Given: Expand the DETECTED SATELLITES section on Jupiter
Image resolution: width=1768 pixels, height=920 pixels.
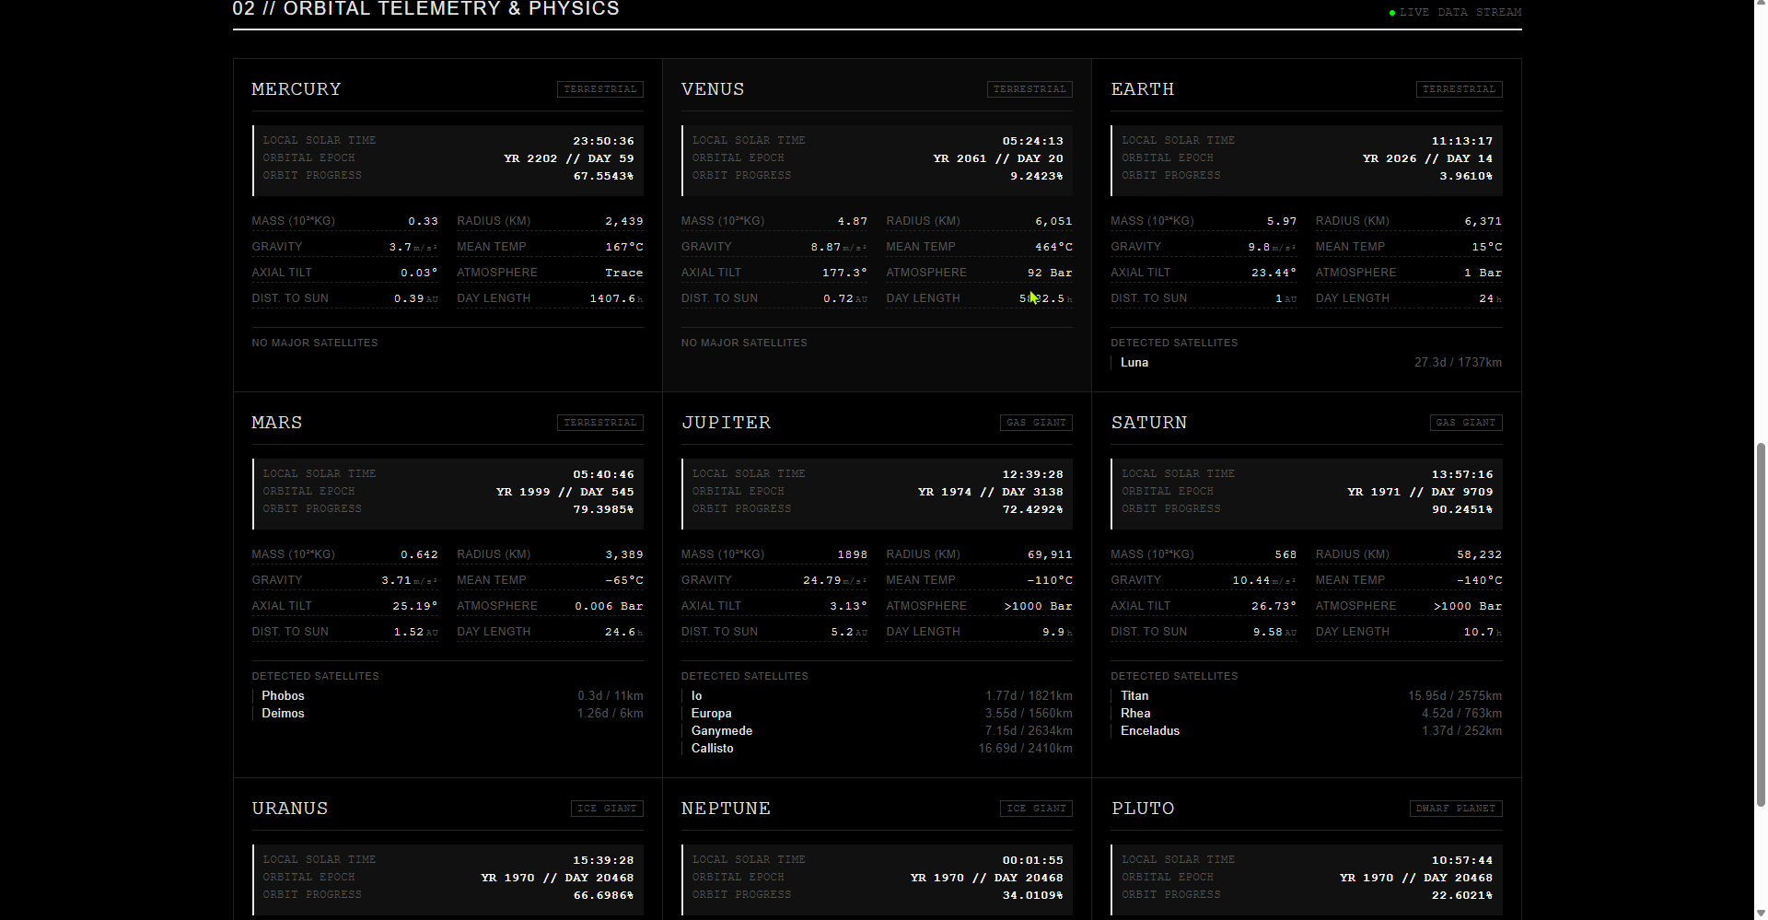Looking at the screenshot, I should click(744, 675).
